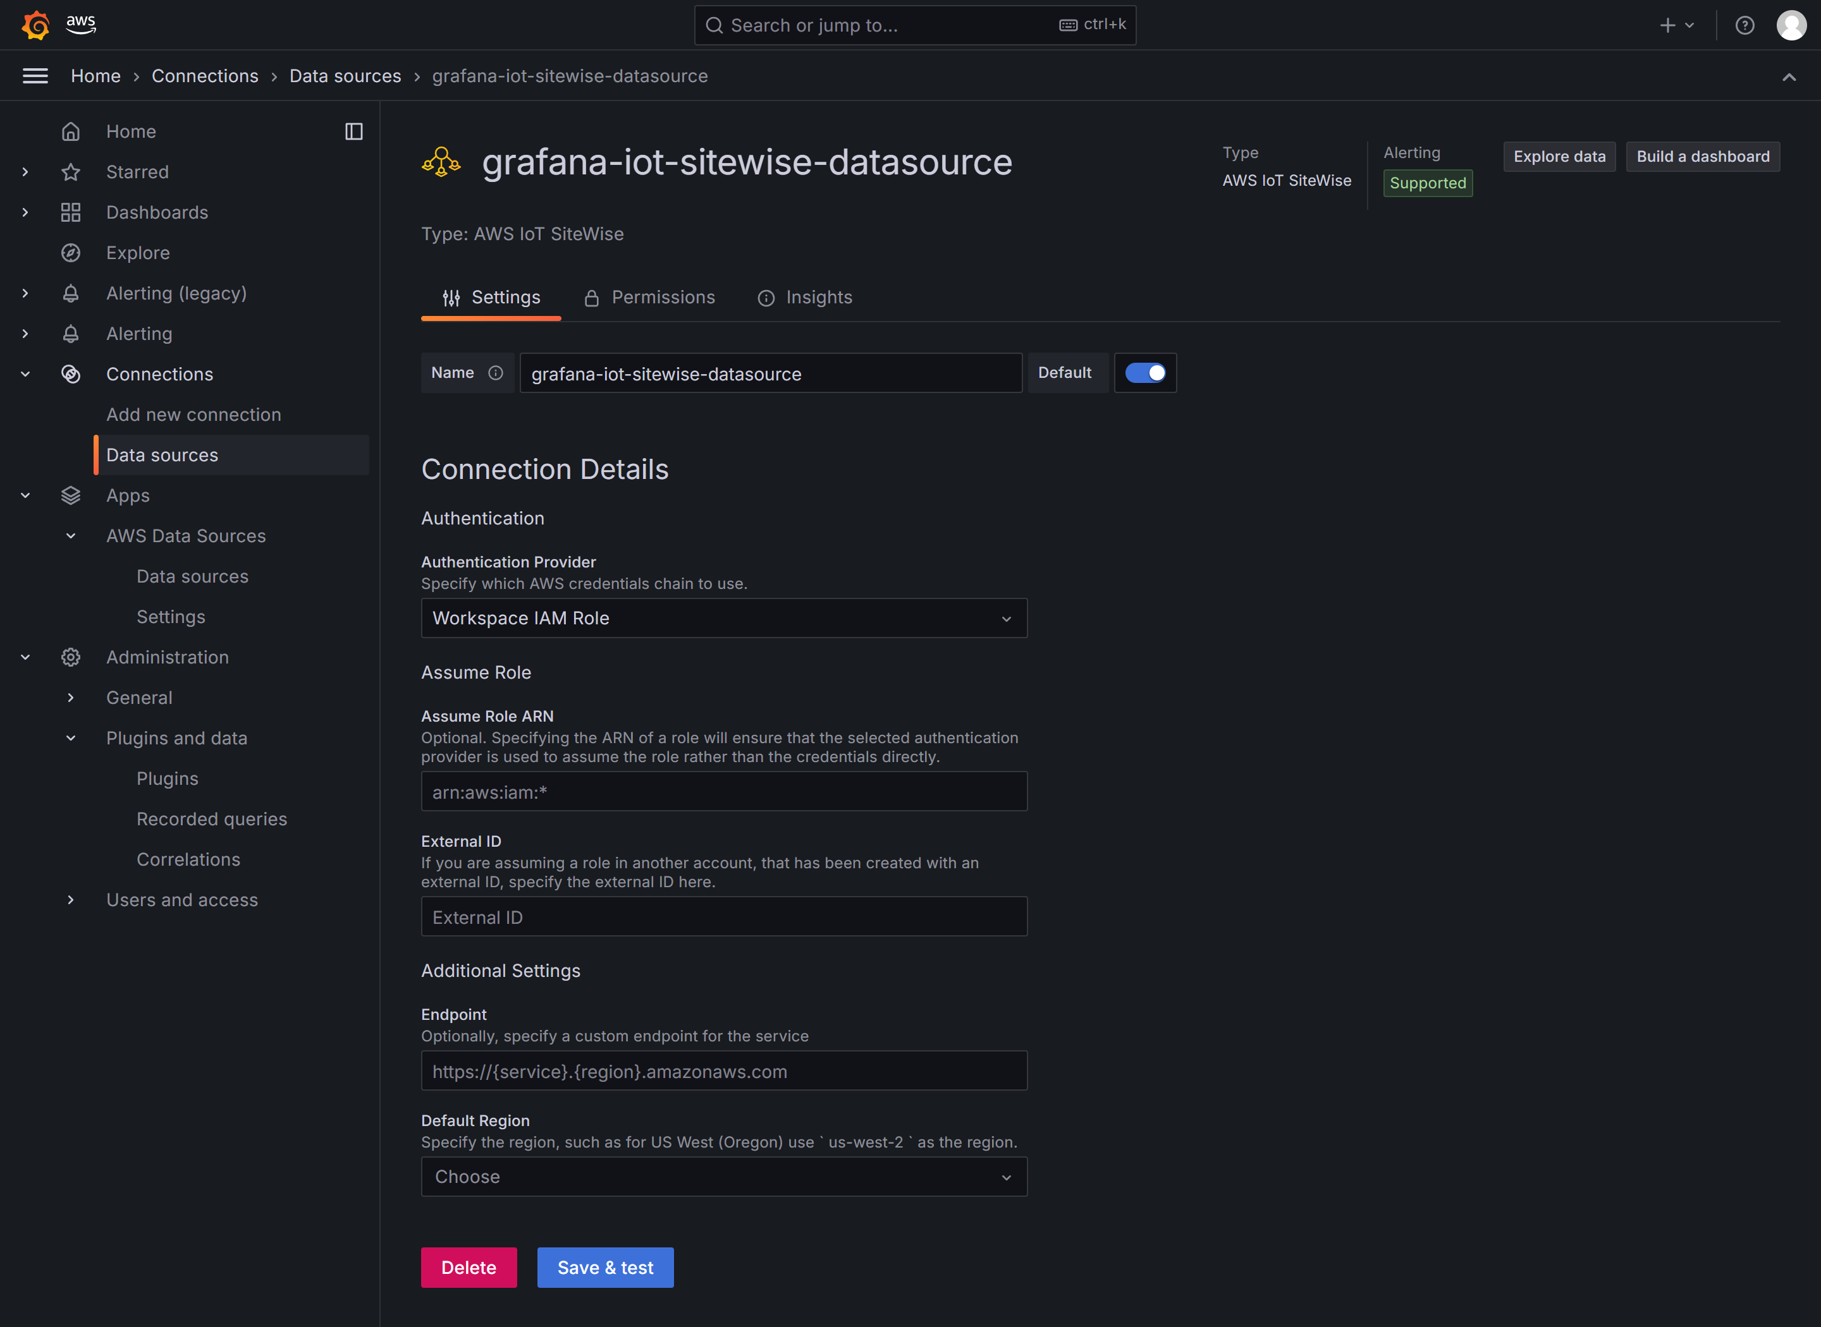Expand the Alerting section chevron
1821x1327 pixels.
(26, 334)
